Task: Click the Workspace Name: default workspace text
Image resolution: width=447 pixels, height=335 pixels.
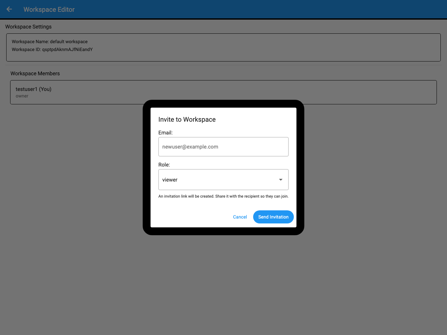Action: pos(50,42)
